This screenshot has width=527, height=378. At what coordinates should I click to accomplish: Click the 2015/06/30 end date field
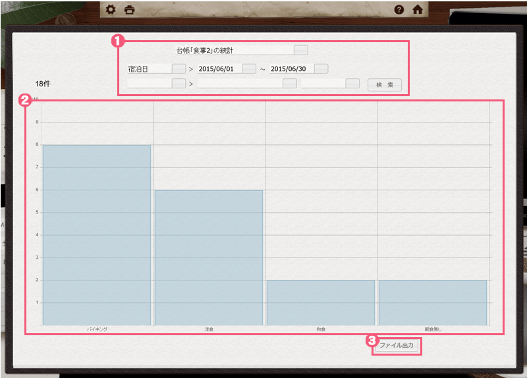point(291,68)
